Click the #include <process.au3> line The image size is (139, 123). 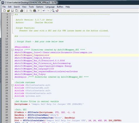[x=28, y=96]
